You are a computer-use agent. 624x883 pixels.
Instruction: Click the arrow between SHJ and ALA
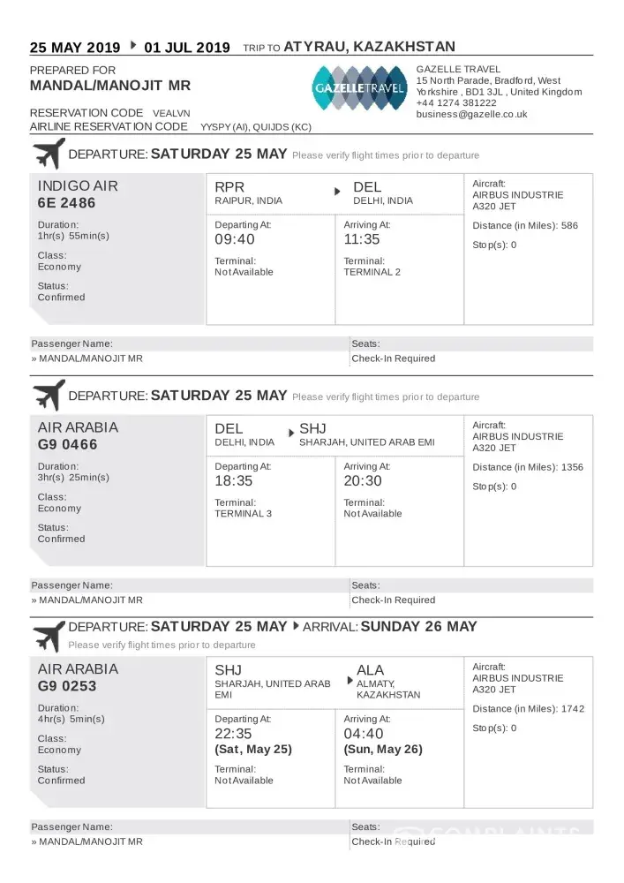[350, 681]
